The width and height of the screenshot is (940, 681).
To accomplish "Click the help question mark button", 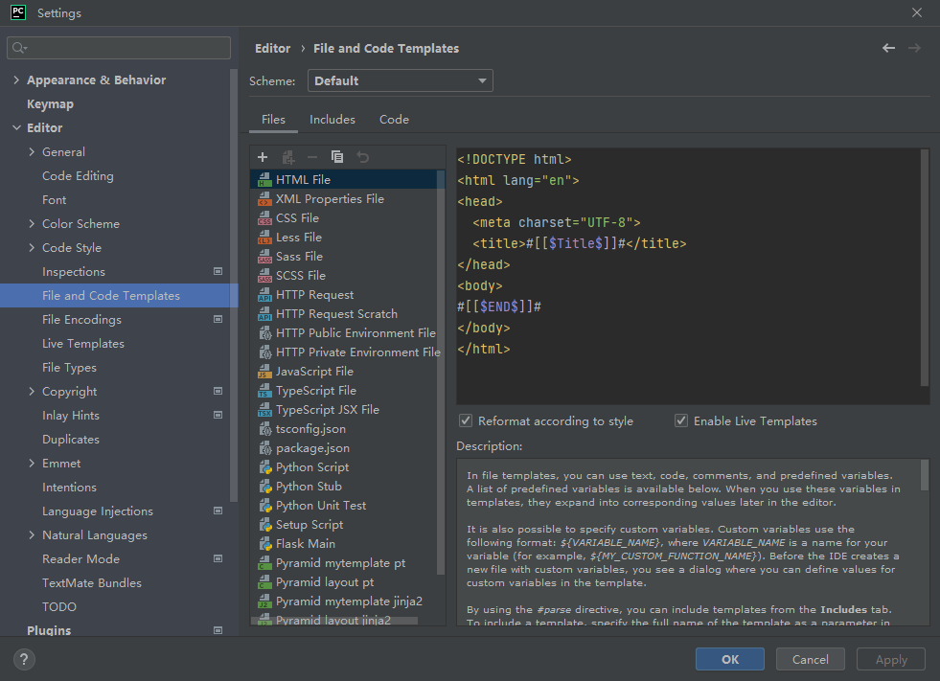I will coord(23,659).
